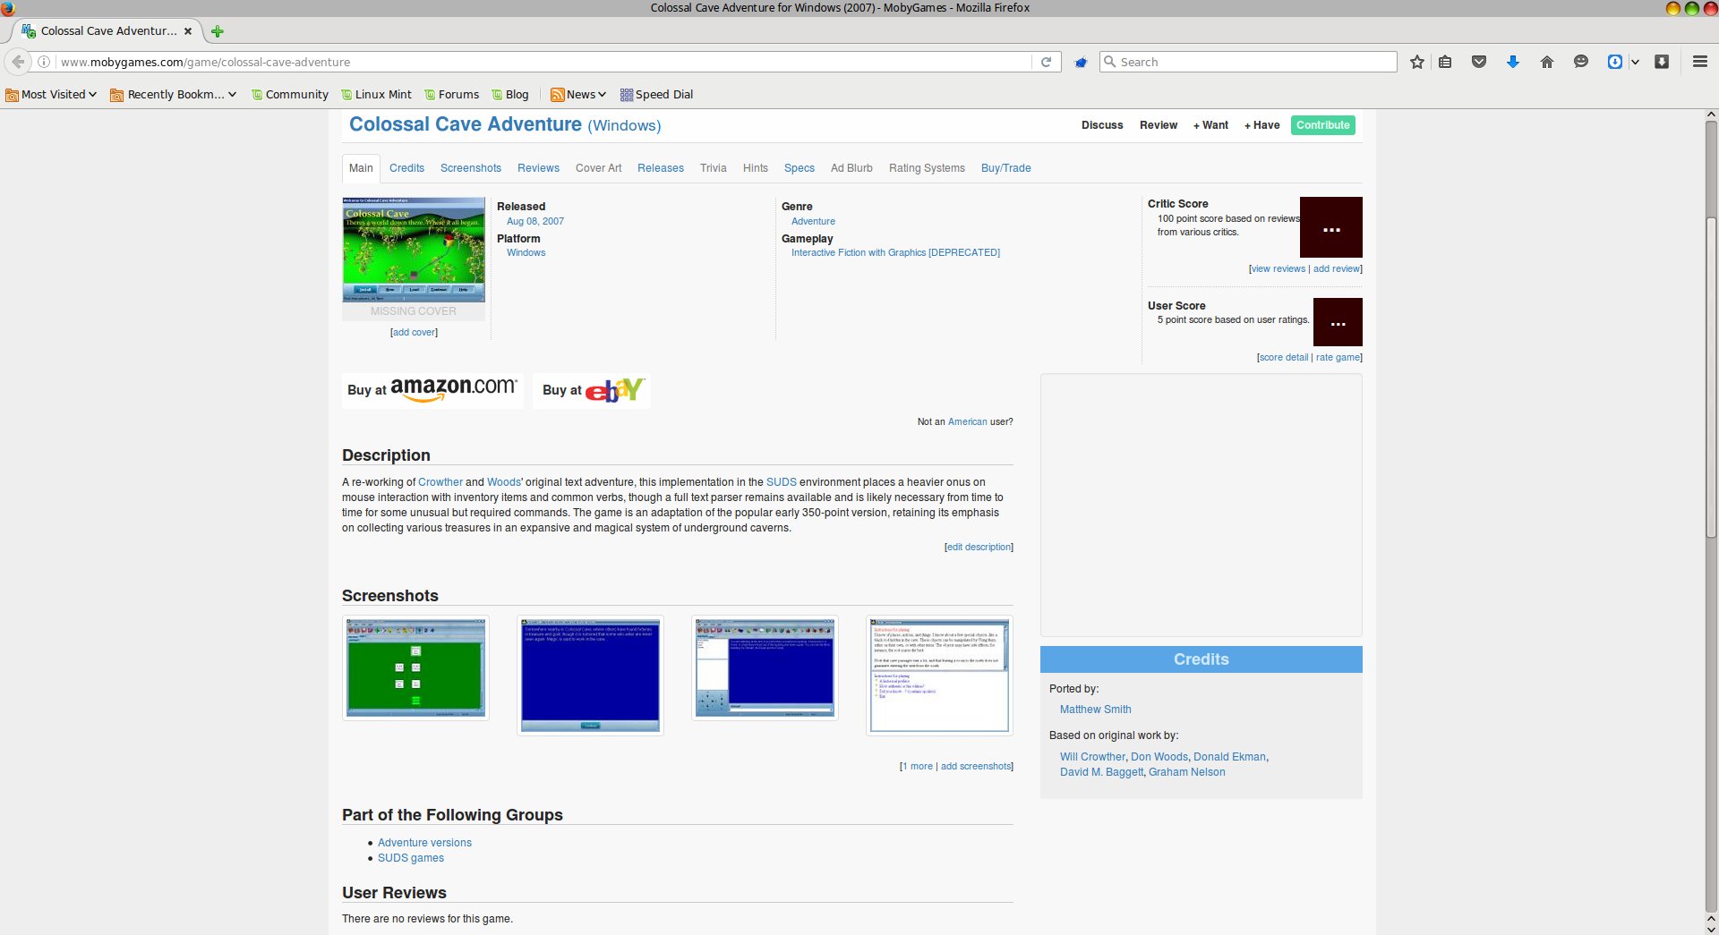Open the Screenshots tab
Screen dimensions: 1719x935
[470, 168]
